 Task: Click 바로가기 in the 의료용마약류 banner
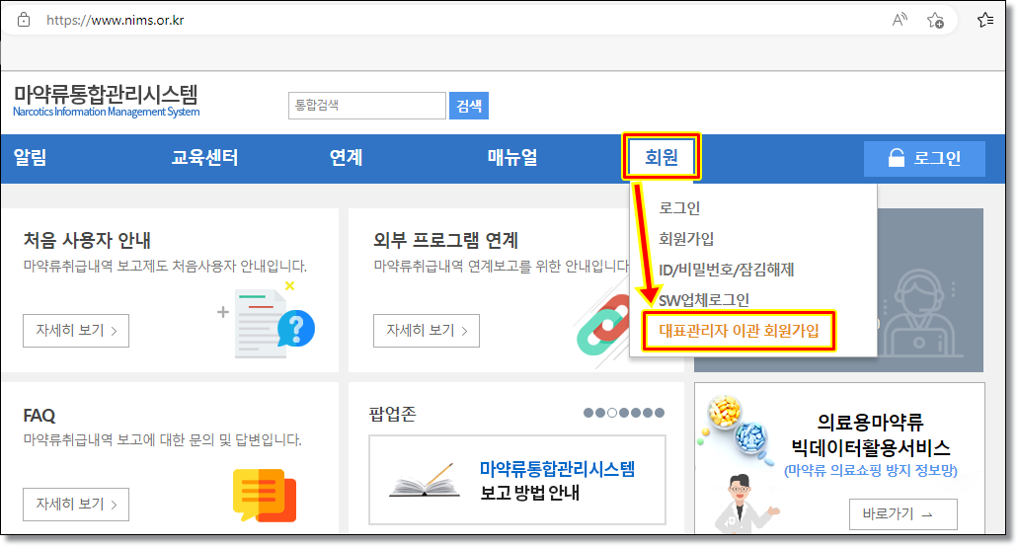pyautogui.click(x=902, y=514)
